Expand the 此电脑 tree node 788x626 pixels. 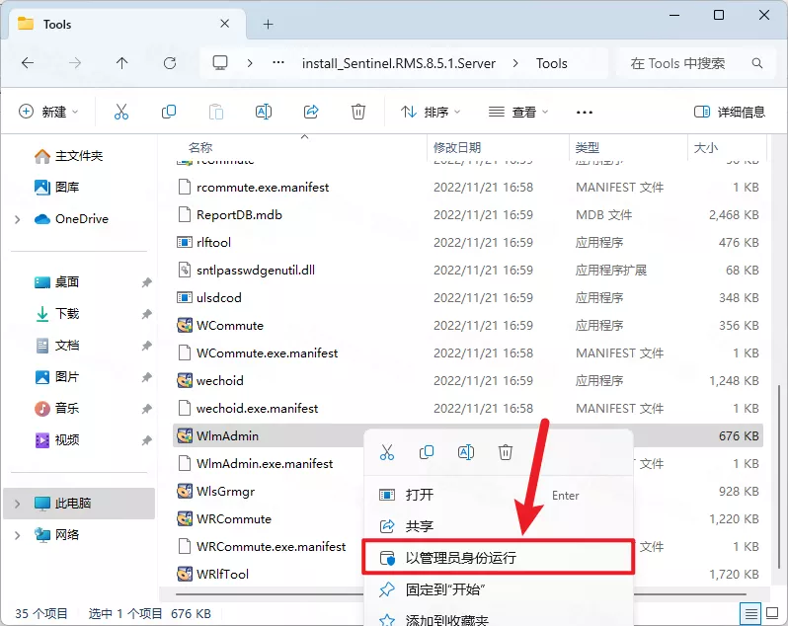tap(17, 504)
